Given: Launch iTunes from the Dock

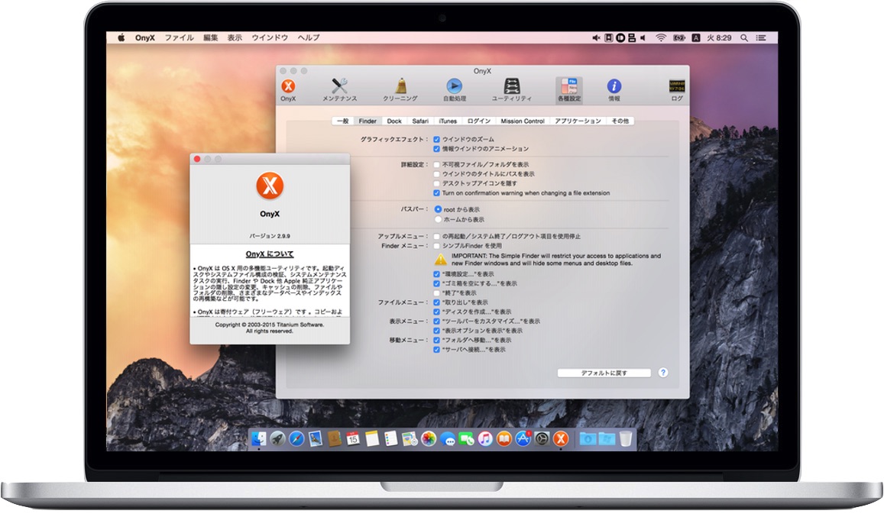Looking at the screenshot, I should point(485,438).
